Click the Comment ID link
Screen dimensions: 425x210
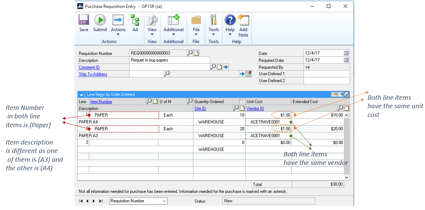pos(89,67)
